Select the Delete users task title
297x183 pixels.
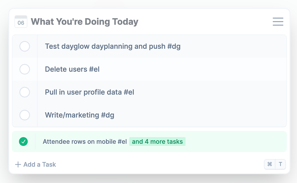pyautogui.click(x=66, y=69)
